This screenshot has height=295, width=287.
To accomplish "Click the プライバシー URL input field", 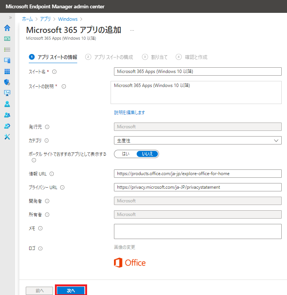I will click(x=198, y=187).
